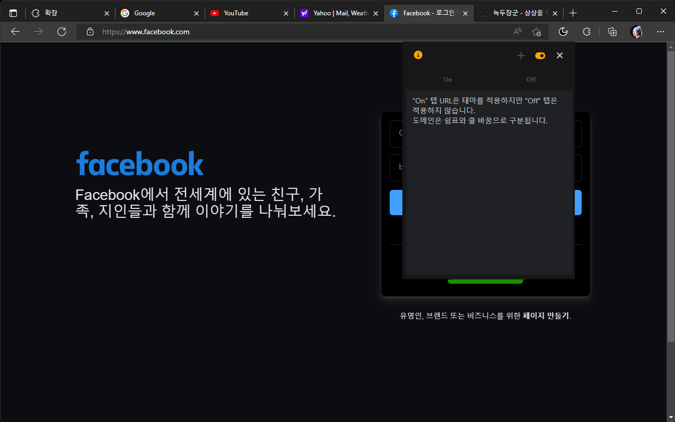The height and width of the screenshot is (422, 675).
Task: Select the "Off" tab in popup
Action: (x=531, y=80)
